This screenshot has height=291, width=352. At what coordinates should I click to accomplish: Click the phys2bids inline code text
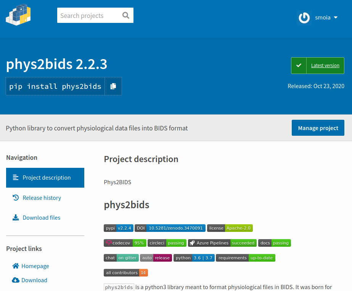click(x=119, y=287)
